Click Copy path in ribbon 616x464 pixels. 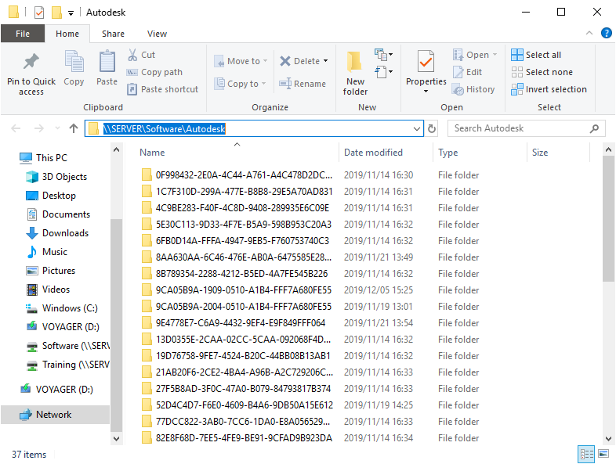coord(154,72)
